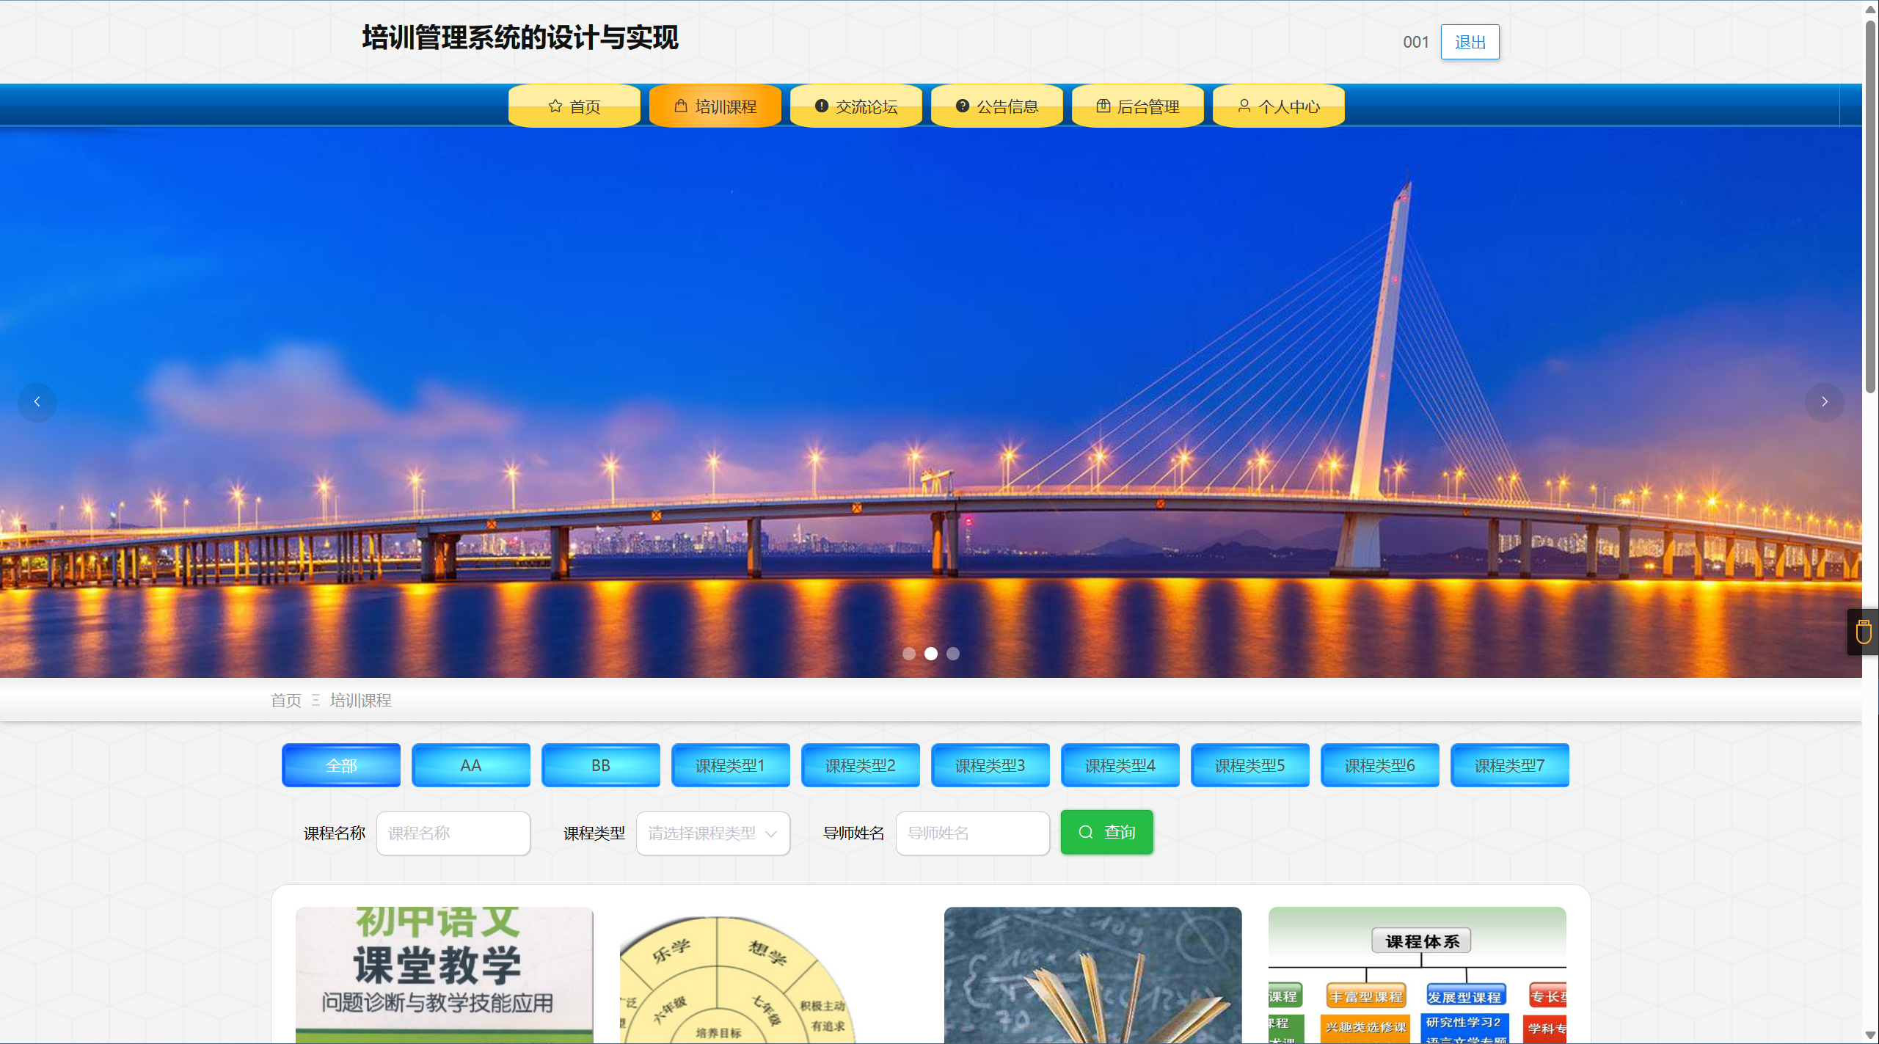Filter courses by BB category

tap(601, 765)
